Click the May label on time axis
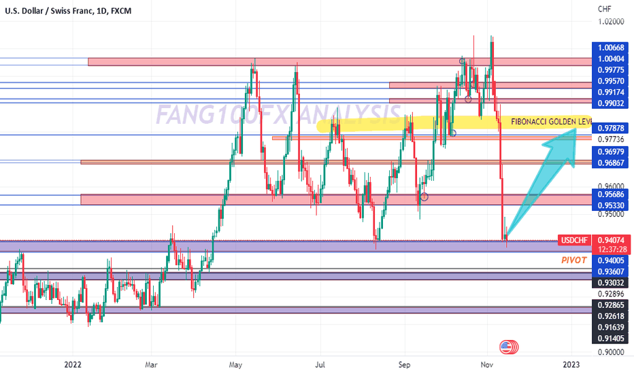The width and height of the screenshot is (634, 374). [x=235, y=364]
